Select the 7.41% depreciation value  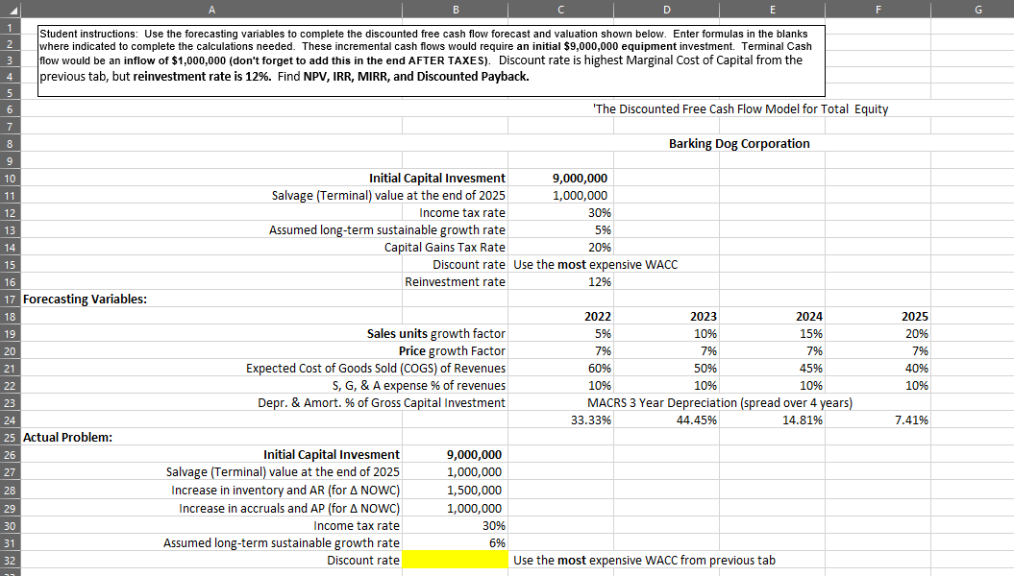pyautogui.click(x=911, y=420)
